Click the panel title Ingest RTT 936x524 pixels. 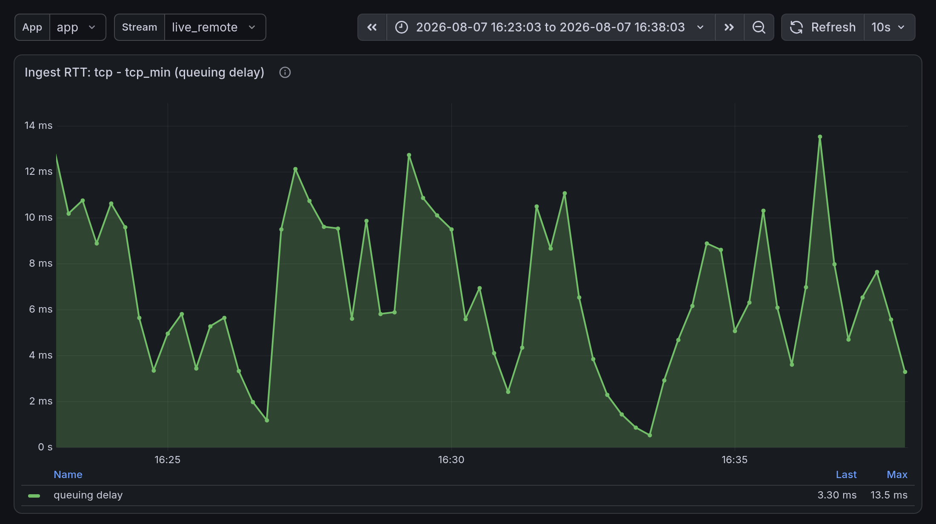coord(145,73)
